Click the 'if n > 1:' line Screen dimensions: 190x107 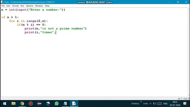click(x=10, y=17)
